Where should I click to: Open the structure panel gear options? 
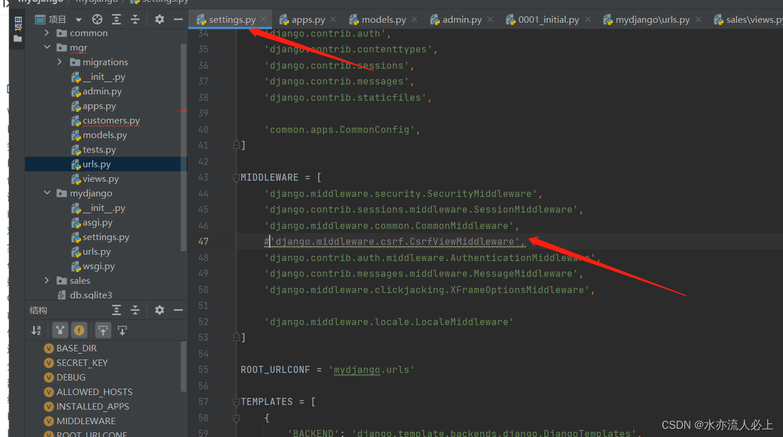pyautogui.click(x=159, y=310)
